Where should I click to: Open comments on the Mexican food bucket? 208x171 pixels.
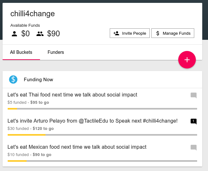pyautogui.click(x=194, y=147)
